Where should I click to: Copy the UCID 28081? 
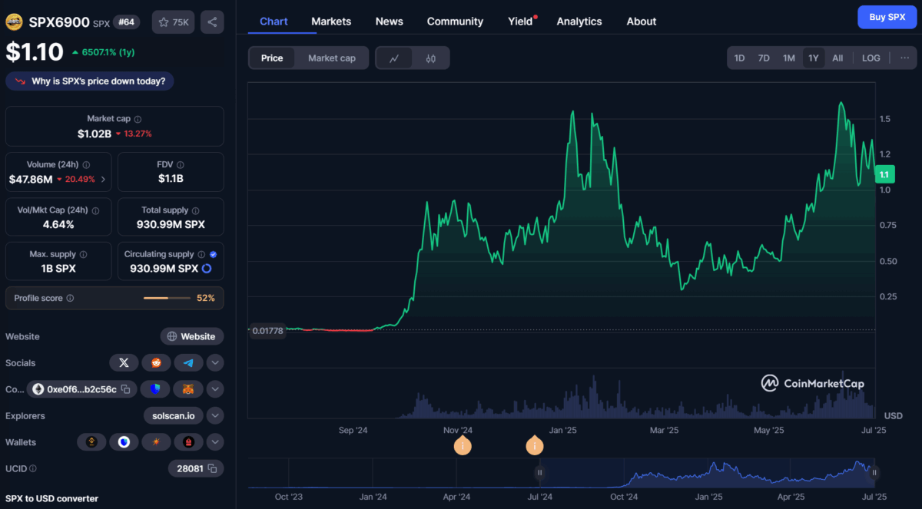click(212, 468)
